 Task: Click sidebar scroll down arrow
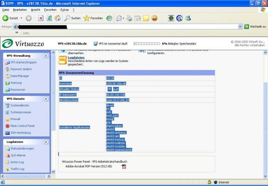pos(53,172)
